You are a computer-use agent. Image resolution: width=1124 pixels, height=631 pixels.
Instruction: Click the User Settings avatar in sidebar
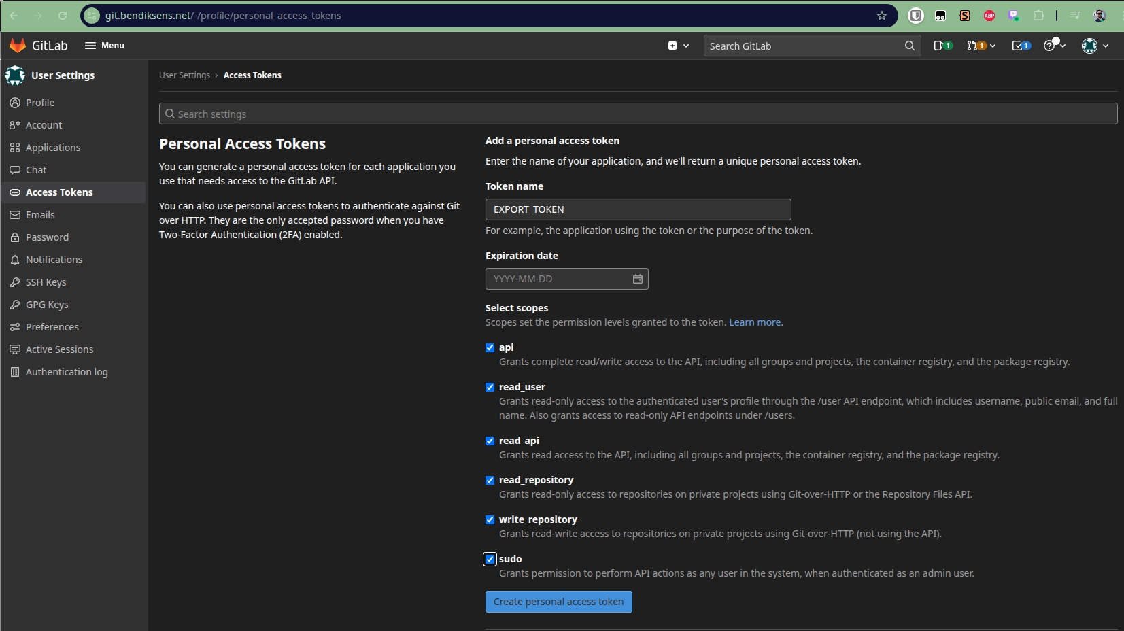15,75
